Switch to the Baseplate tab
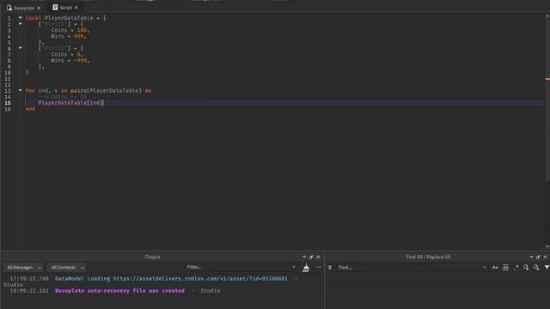This screenshot has width=550, height=309. pyautogui.click(x=24, y=8)
